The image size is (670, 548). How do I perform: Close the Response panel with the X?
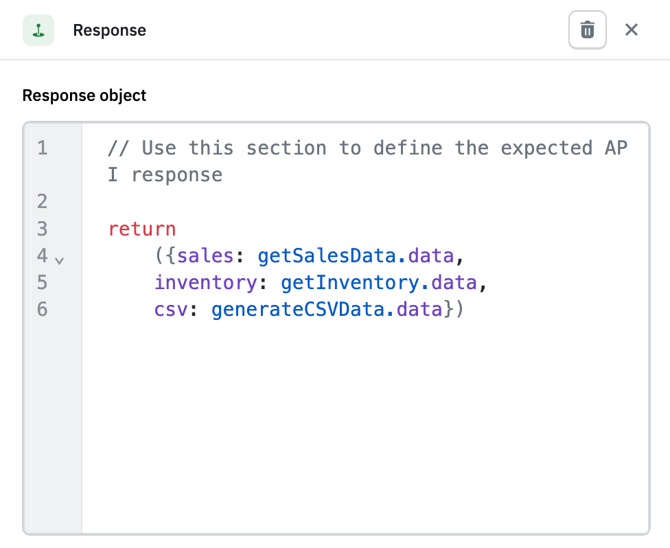tap(632, 30)
